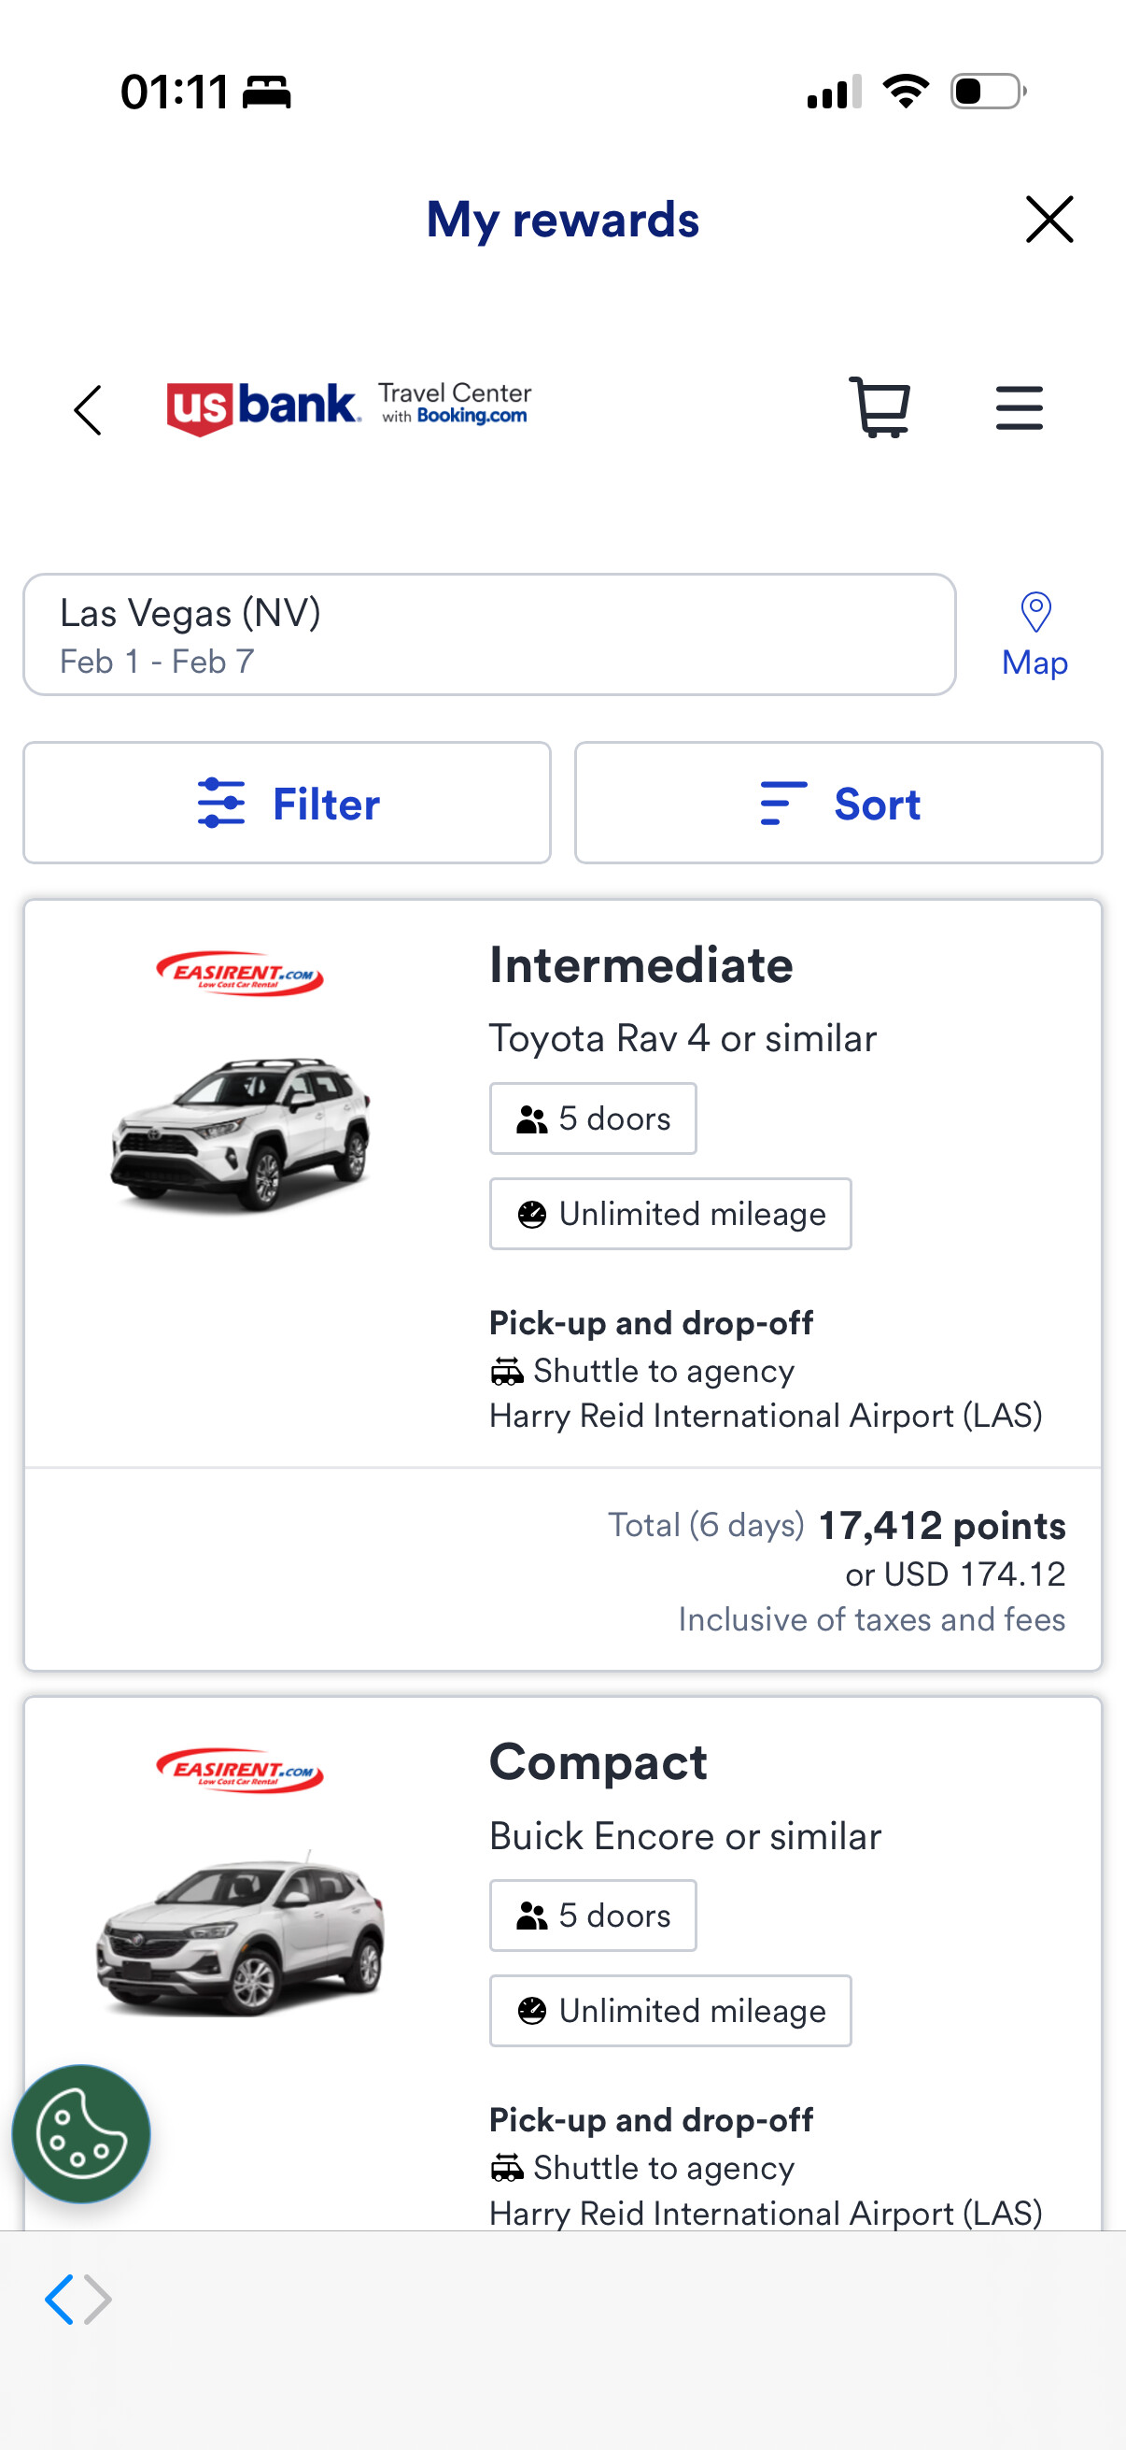Tap the 5 doors tag on Compact car

[x=592, y=1916]
